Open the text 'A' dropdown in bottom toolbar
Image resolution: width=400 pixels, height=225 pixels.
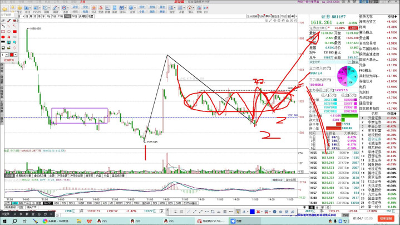coord(248,212)
